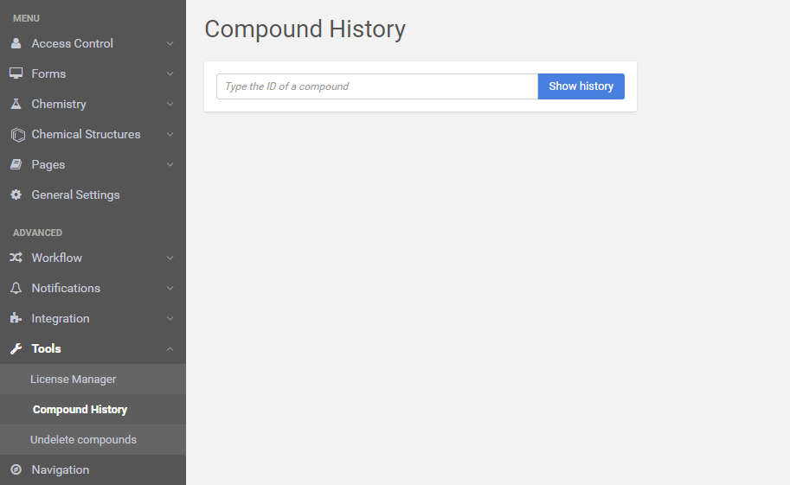Collapse the Tools section chevron
The image size is (790, 485).
[170, 348]
